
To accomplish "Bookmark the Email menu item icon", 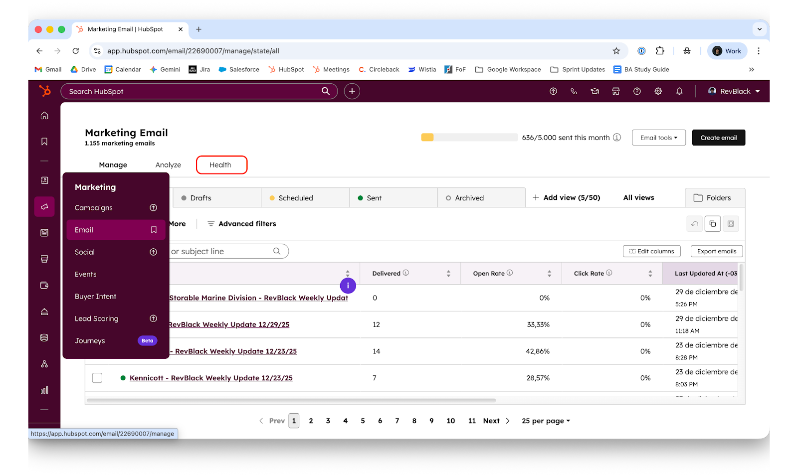I will 154,230.
